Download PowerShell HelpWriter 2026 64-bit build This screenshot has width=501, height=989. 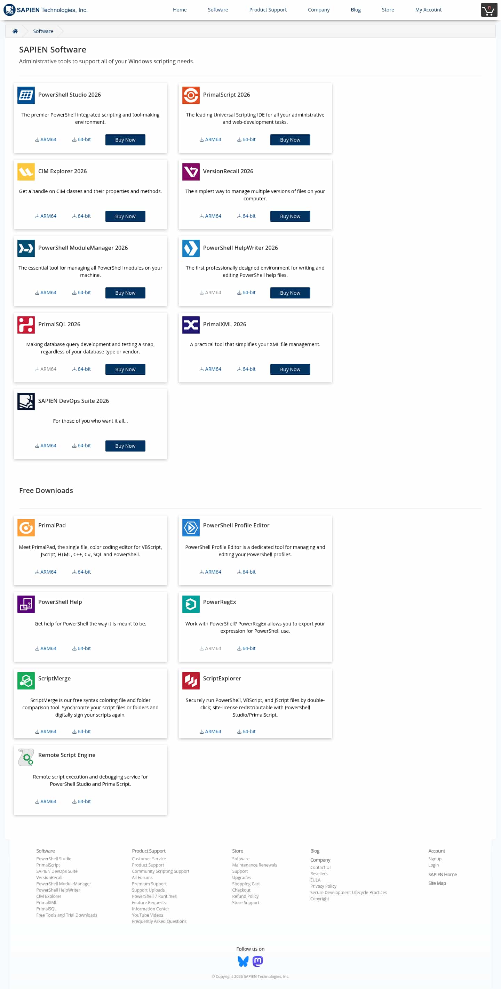click(x=246, y=292)
